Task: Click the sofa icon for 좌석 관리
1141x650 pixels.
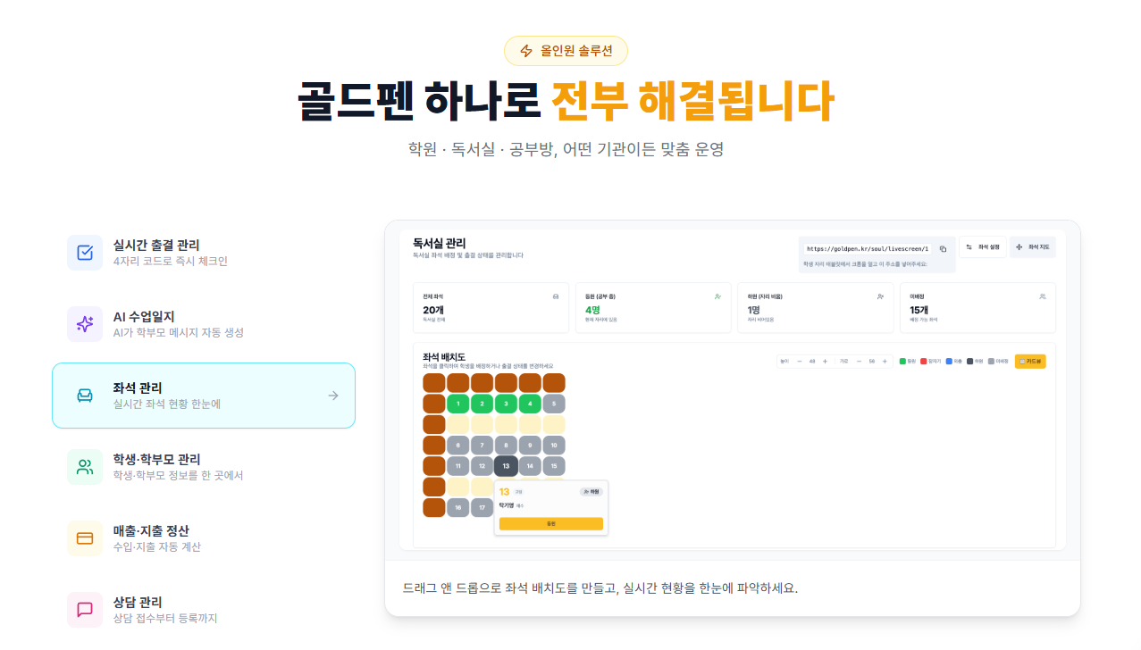Action: point(85,396)
